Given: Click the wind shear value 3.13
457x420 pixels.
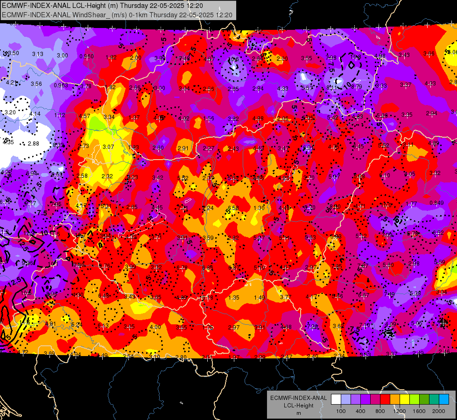Looking at the screenshot, I should coord(38,54).
